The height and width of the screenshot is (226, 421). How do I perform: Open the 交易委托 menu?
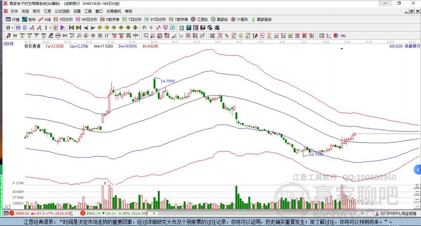point(113,11)
